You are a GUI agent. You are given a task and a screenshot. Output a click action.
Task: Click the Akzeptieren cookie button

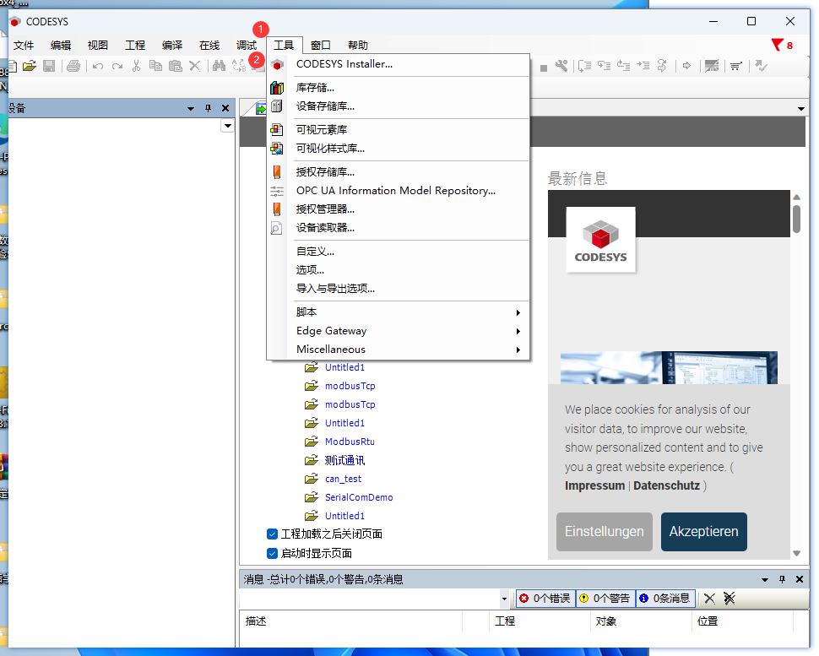[703, 532]
